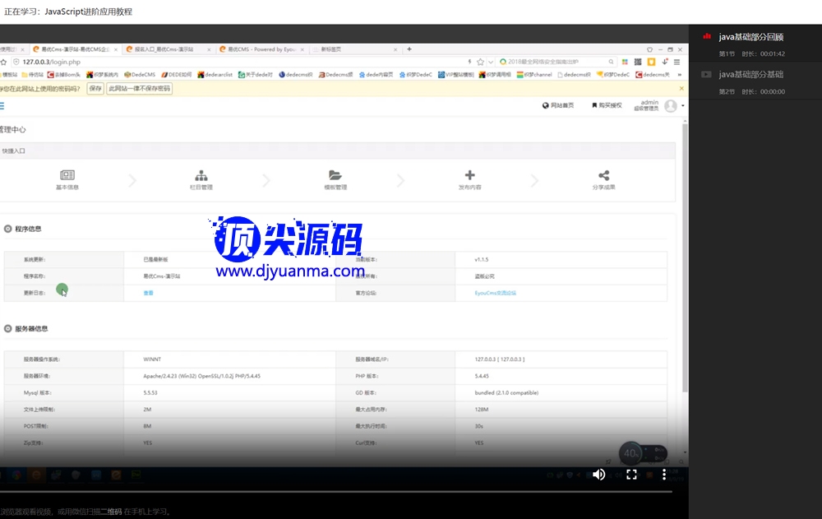Click the 发布内容 plus icon
The height and width of the screenshot is (519, 822).
click(470, 176)
